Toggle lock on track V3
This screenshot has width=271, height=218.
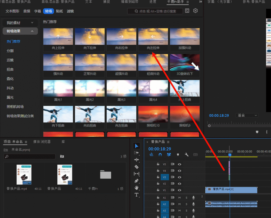coord(158,177)
